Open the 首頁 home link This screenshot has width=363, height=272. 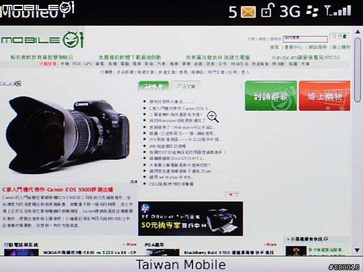[x=275, y=47]
